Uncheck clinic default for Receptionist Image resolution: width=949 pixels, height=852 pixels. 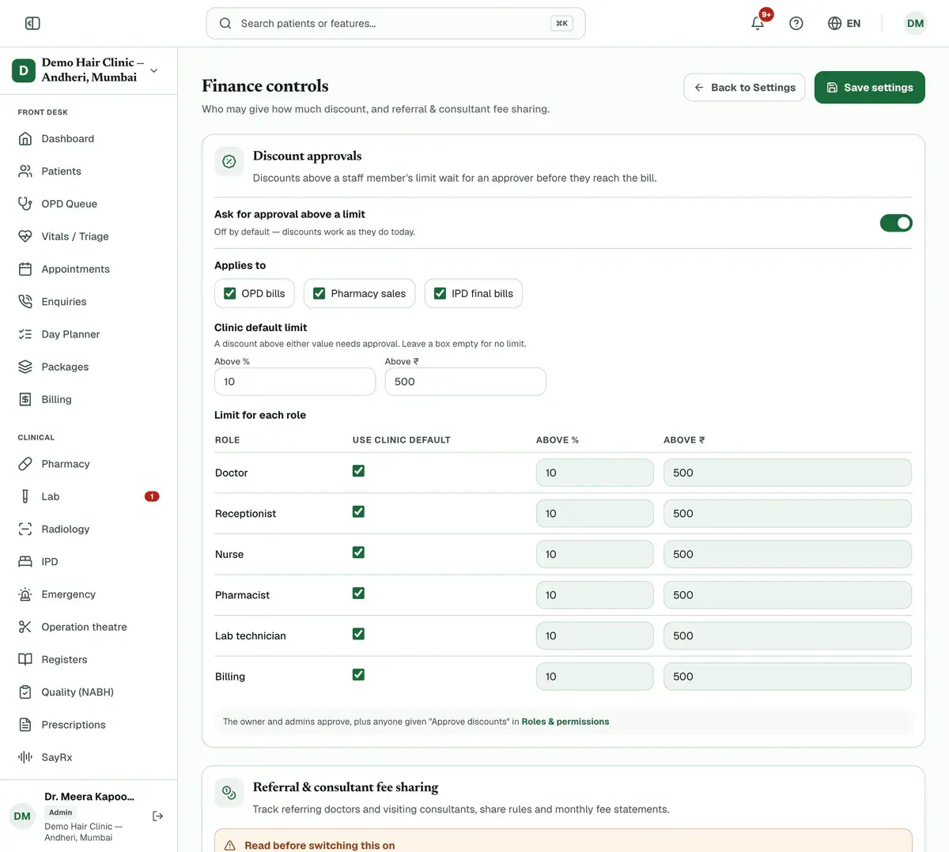358,512
